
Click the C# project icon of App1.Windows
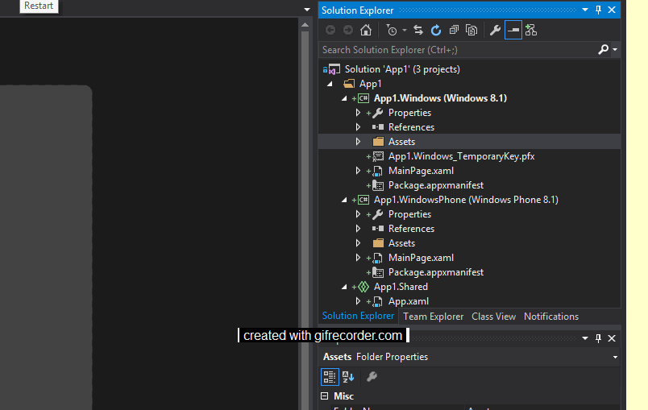point(363,98)
